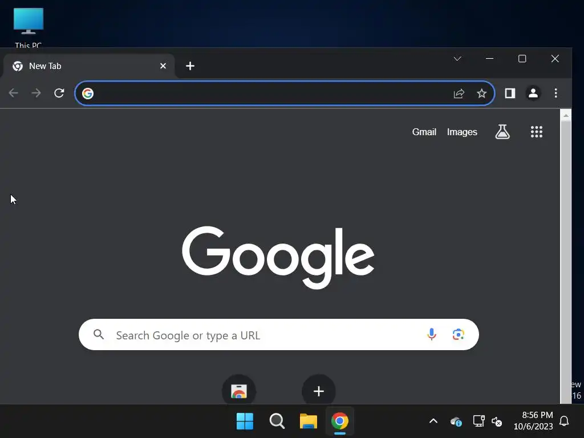Image resolution: width=584 pixels, height=438 pixels.
Task: Start voice search with the microphone
Action: [431, 334]
